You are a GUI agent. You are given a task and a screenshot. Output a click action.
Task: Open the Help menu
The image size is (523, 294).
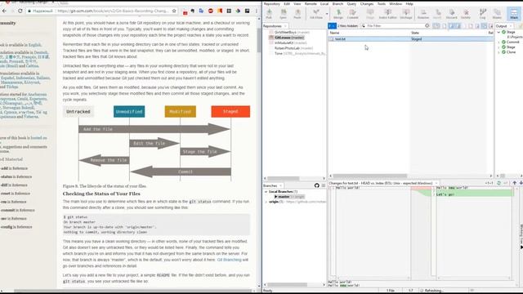[x=409, y=3]
